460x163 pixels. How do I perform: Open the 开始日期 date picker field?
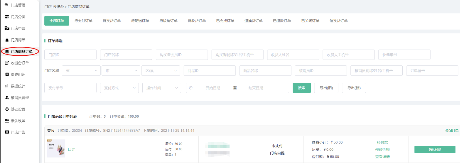click(x=213, y=88)
